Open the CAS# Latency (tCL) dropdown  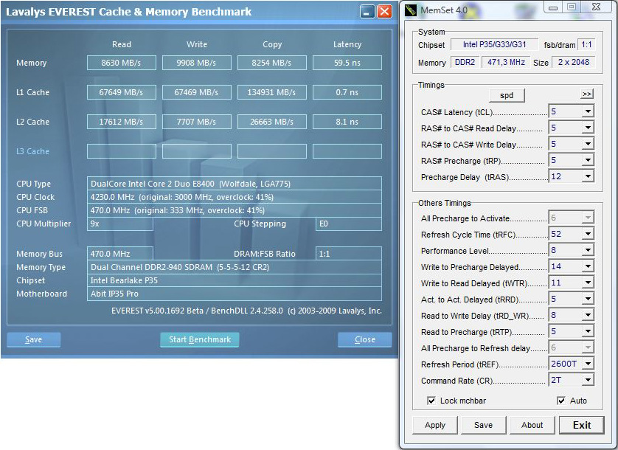point(588,111)
